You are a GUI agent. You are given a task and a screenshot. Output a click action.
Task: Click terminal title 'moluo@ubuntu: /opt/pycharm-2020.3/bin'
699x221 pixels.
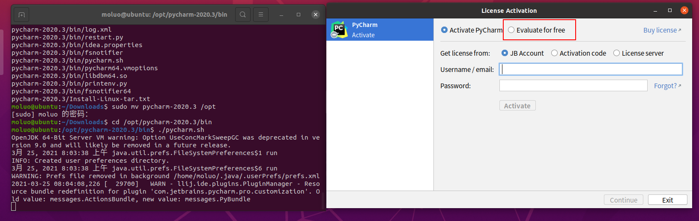(164, 15)
